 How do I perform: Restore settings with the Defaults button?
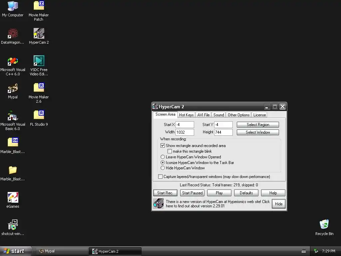246,193
